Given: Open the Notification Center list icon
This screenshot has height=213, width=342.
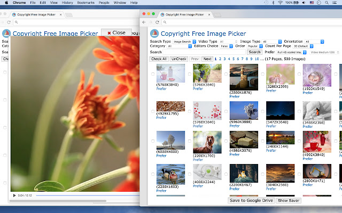Looking at the screenshot, I should (335, 3).
